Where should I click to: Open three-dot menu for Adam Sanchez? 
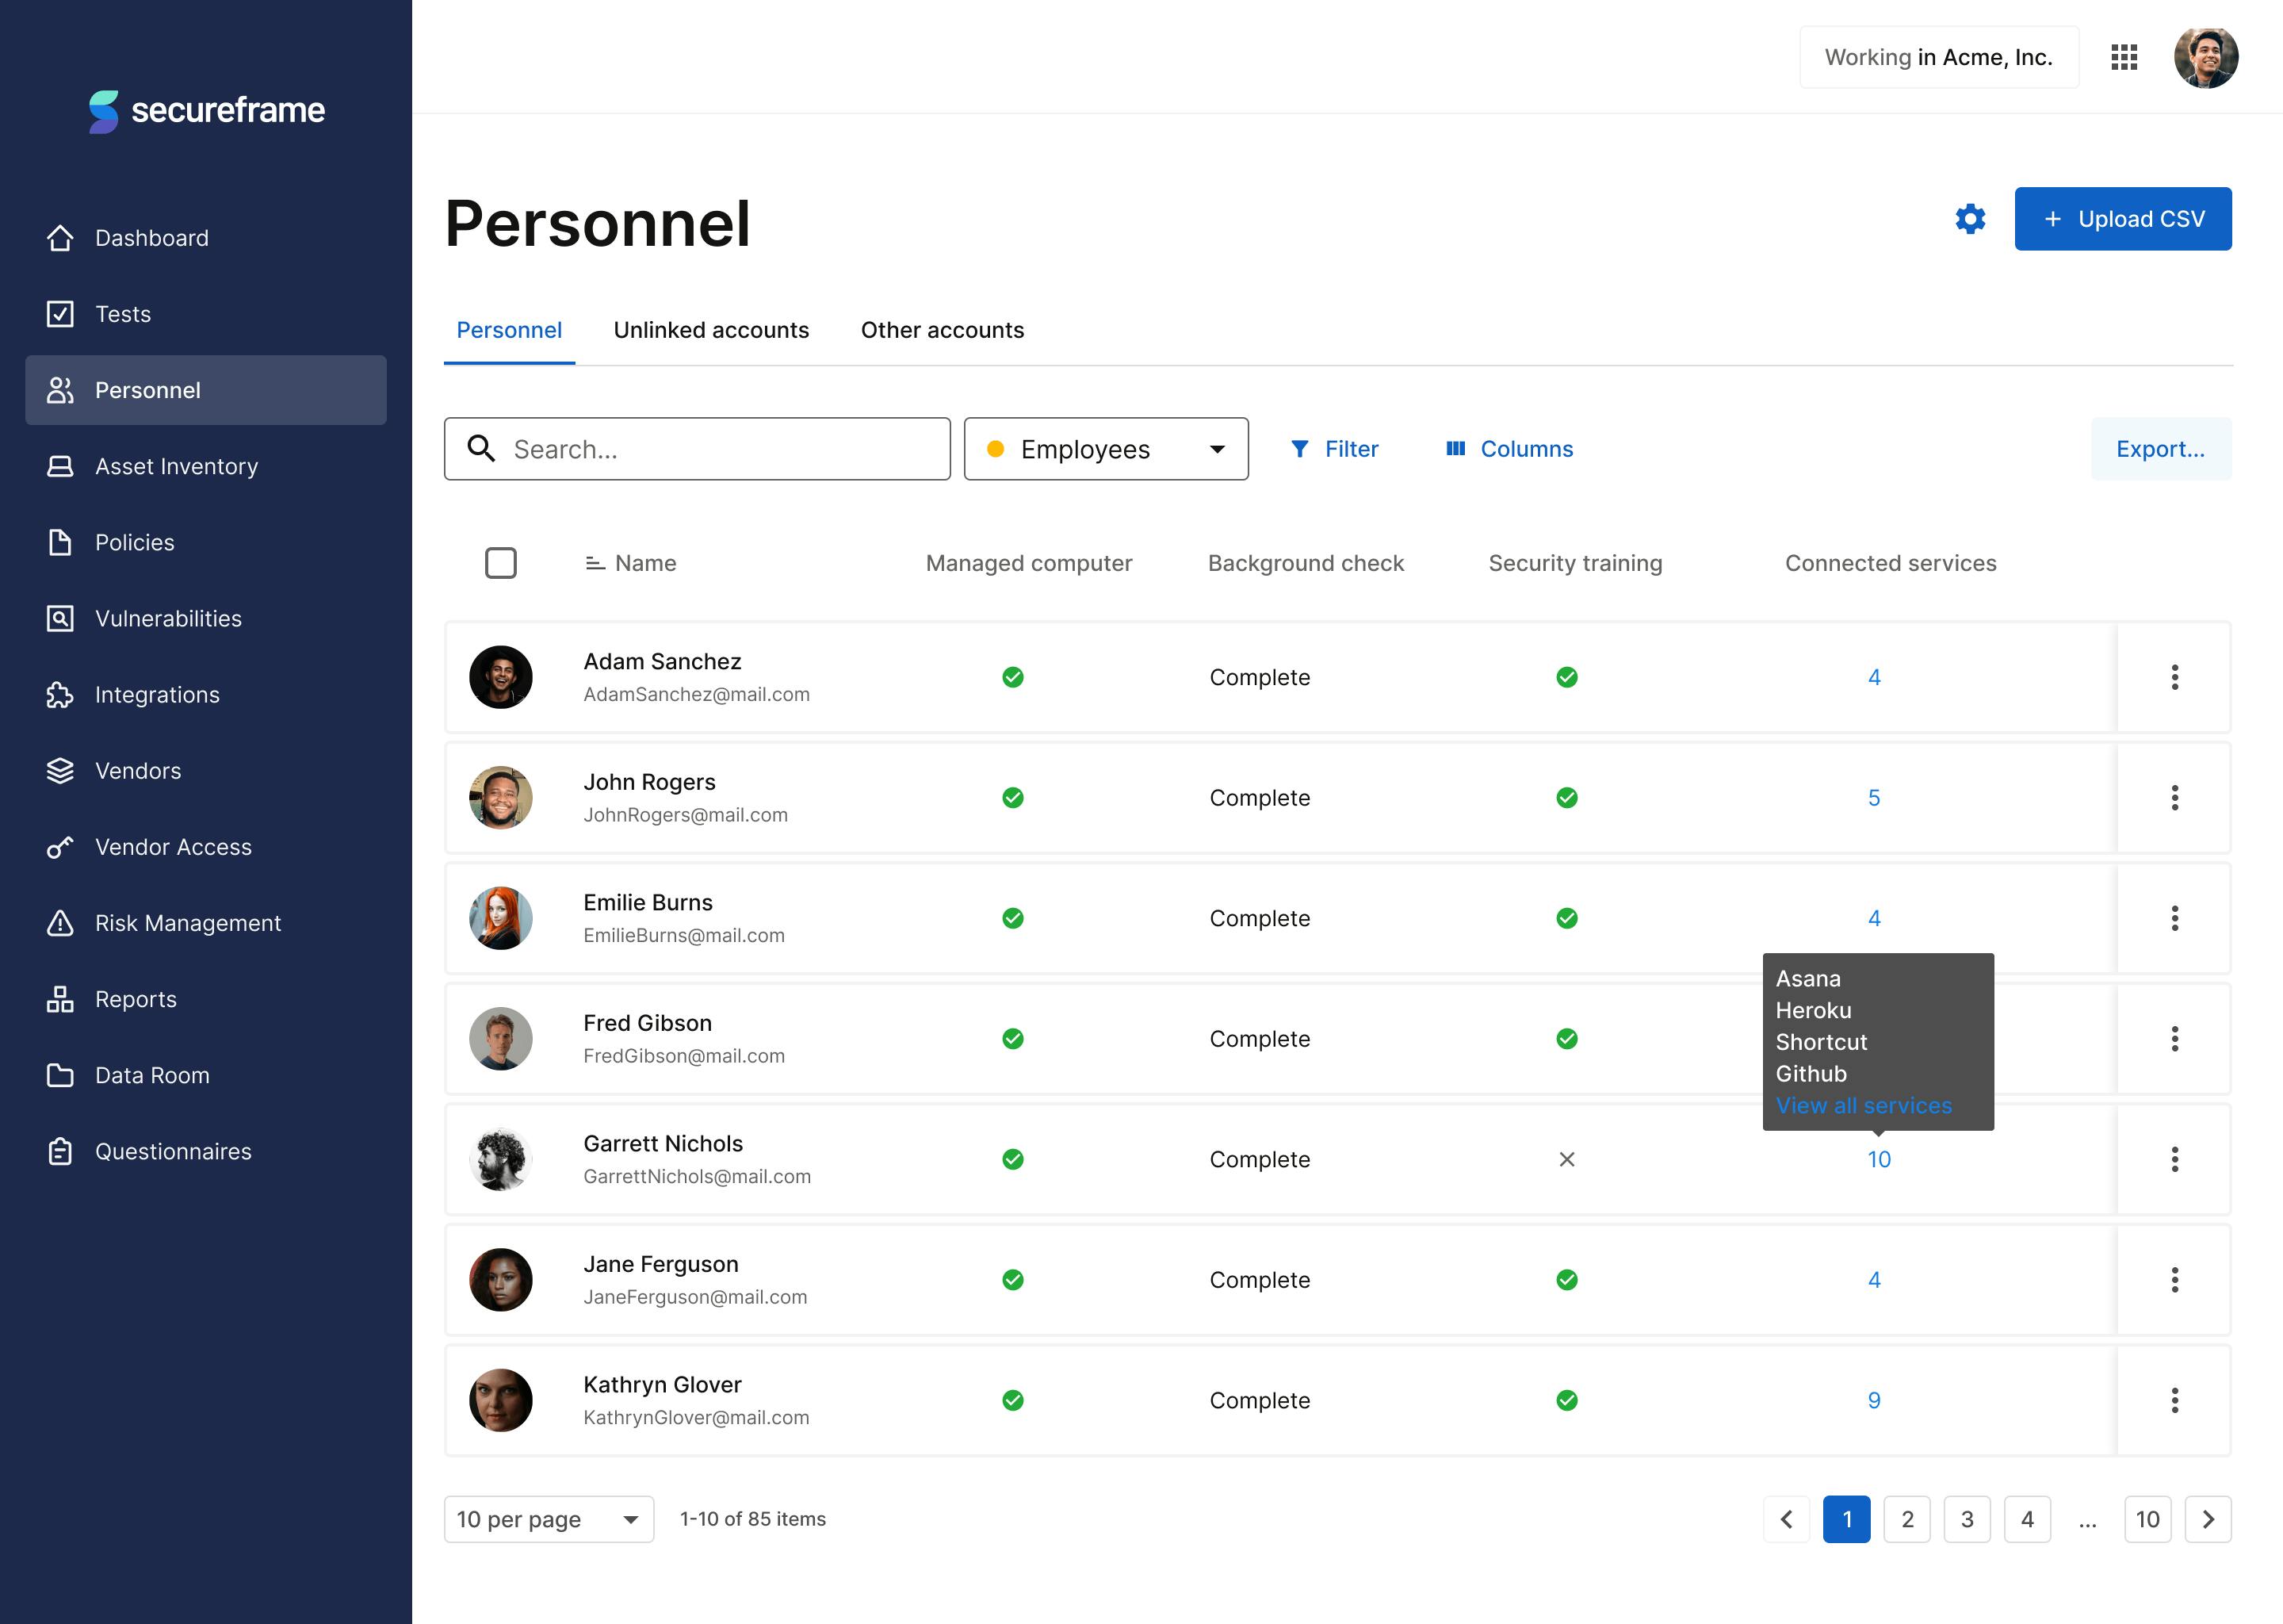click(x=2174, y=677)
